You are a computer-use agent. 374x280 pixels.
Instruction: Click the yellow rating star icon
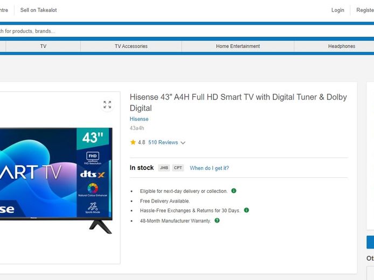[133, 142]
